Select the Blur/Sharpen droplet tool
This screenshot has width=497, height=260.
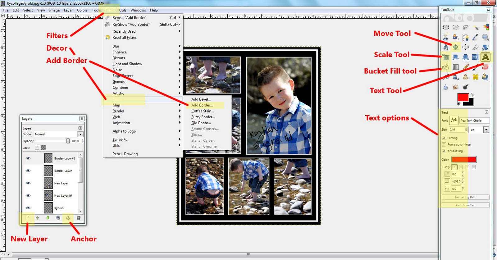446,87
